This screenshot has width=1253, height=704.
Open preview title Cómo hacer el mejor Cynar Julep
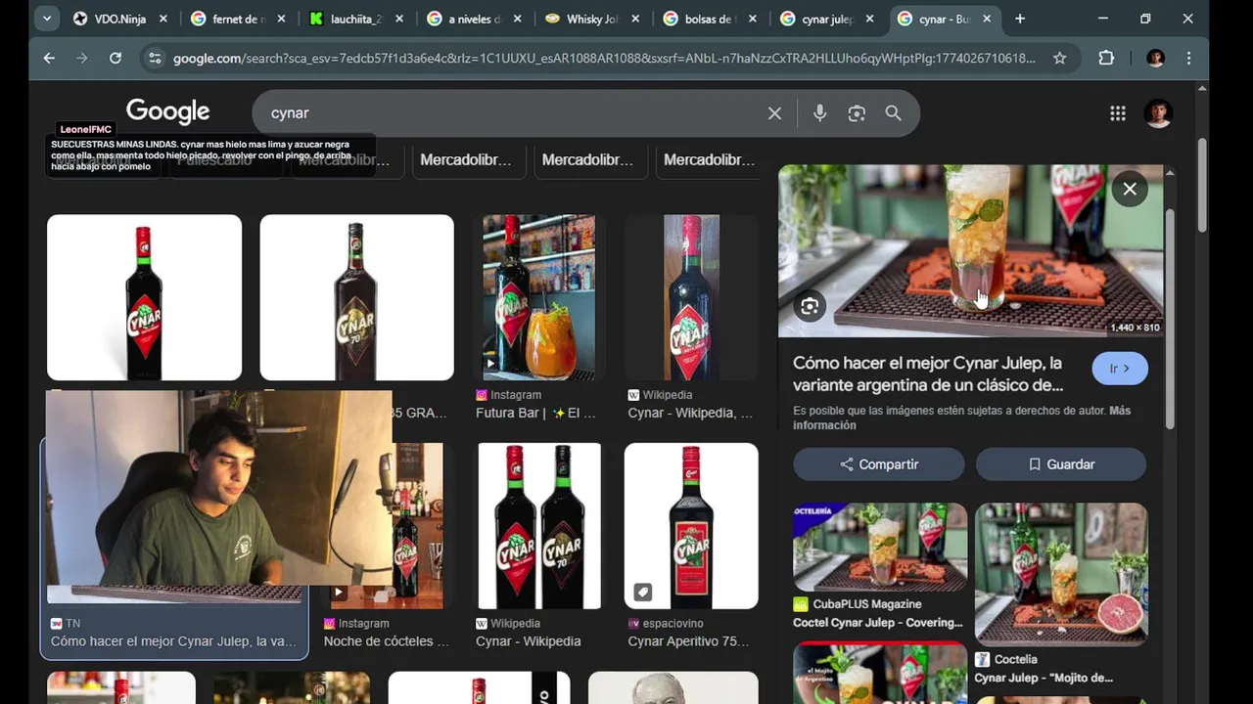click(928, 374)
